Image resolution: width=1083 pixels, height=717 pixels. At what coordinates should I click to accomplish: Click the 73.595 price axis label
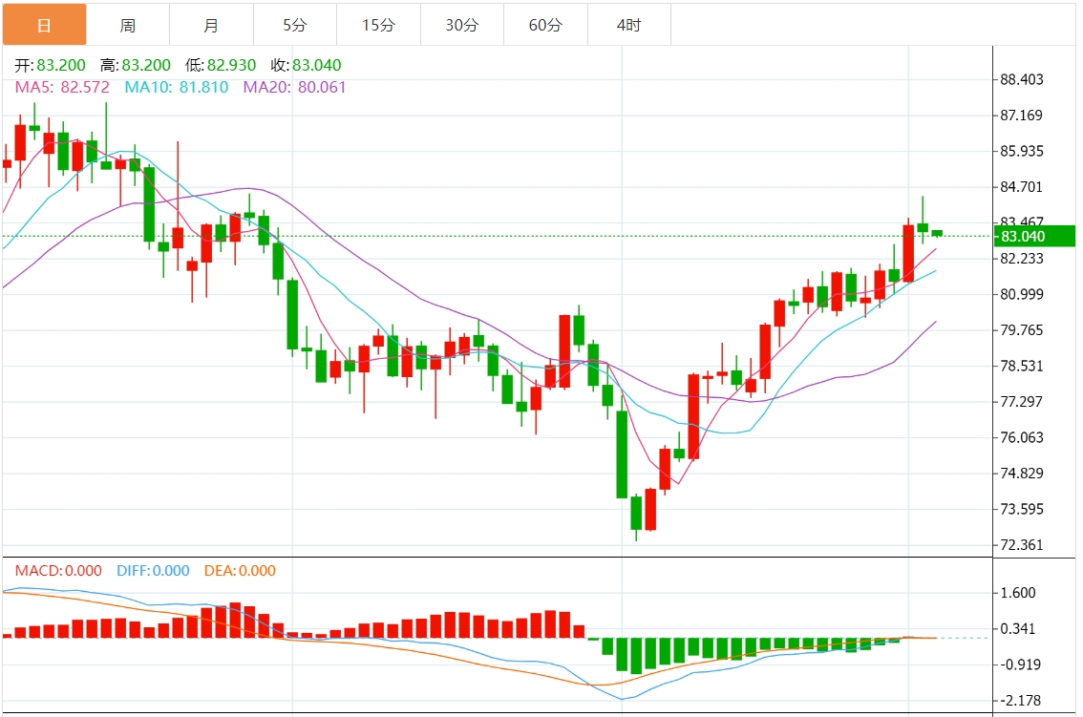(x=1022, y=509)
